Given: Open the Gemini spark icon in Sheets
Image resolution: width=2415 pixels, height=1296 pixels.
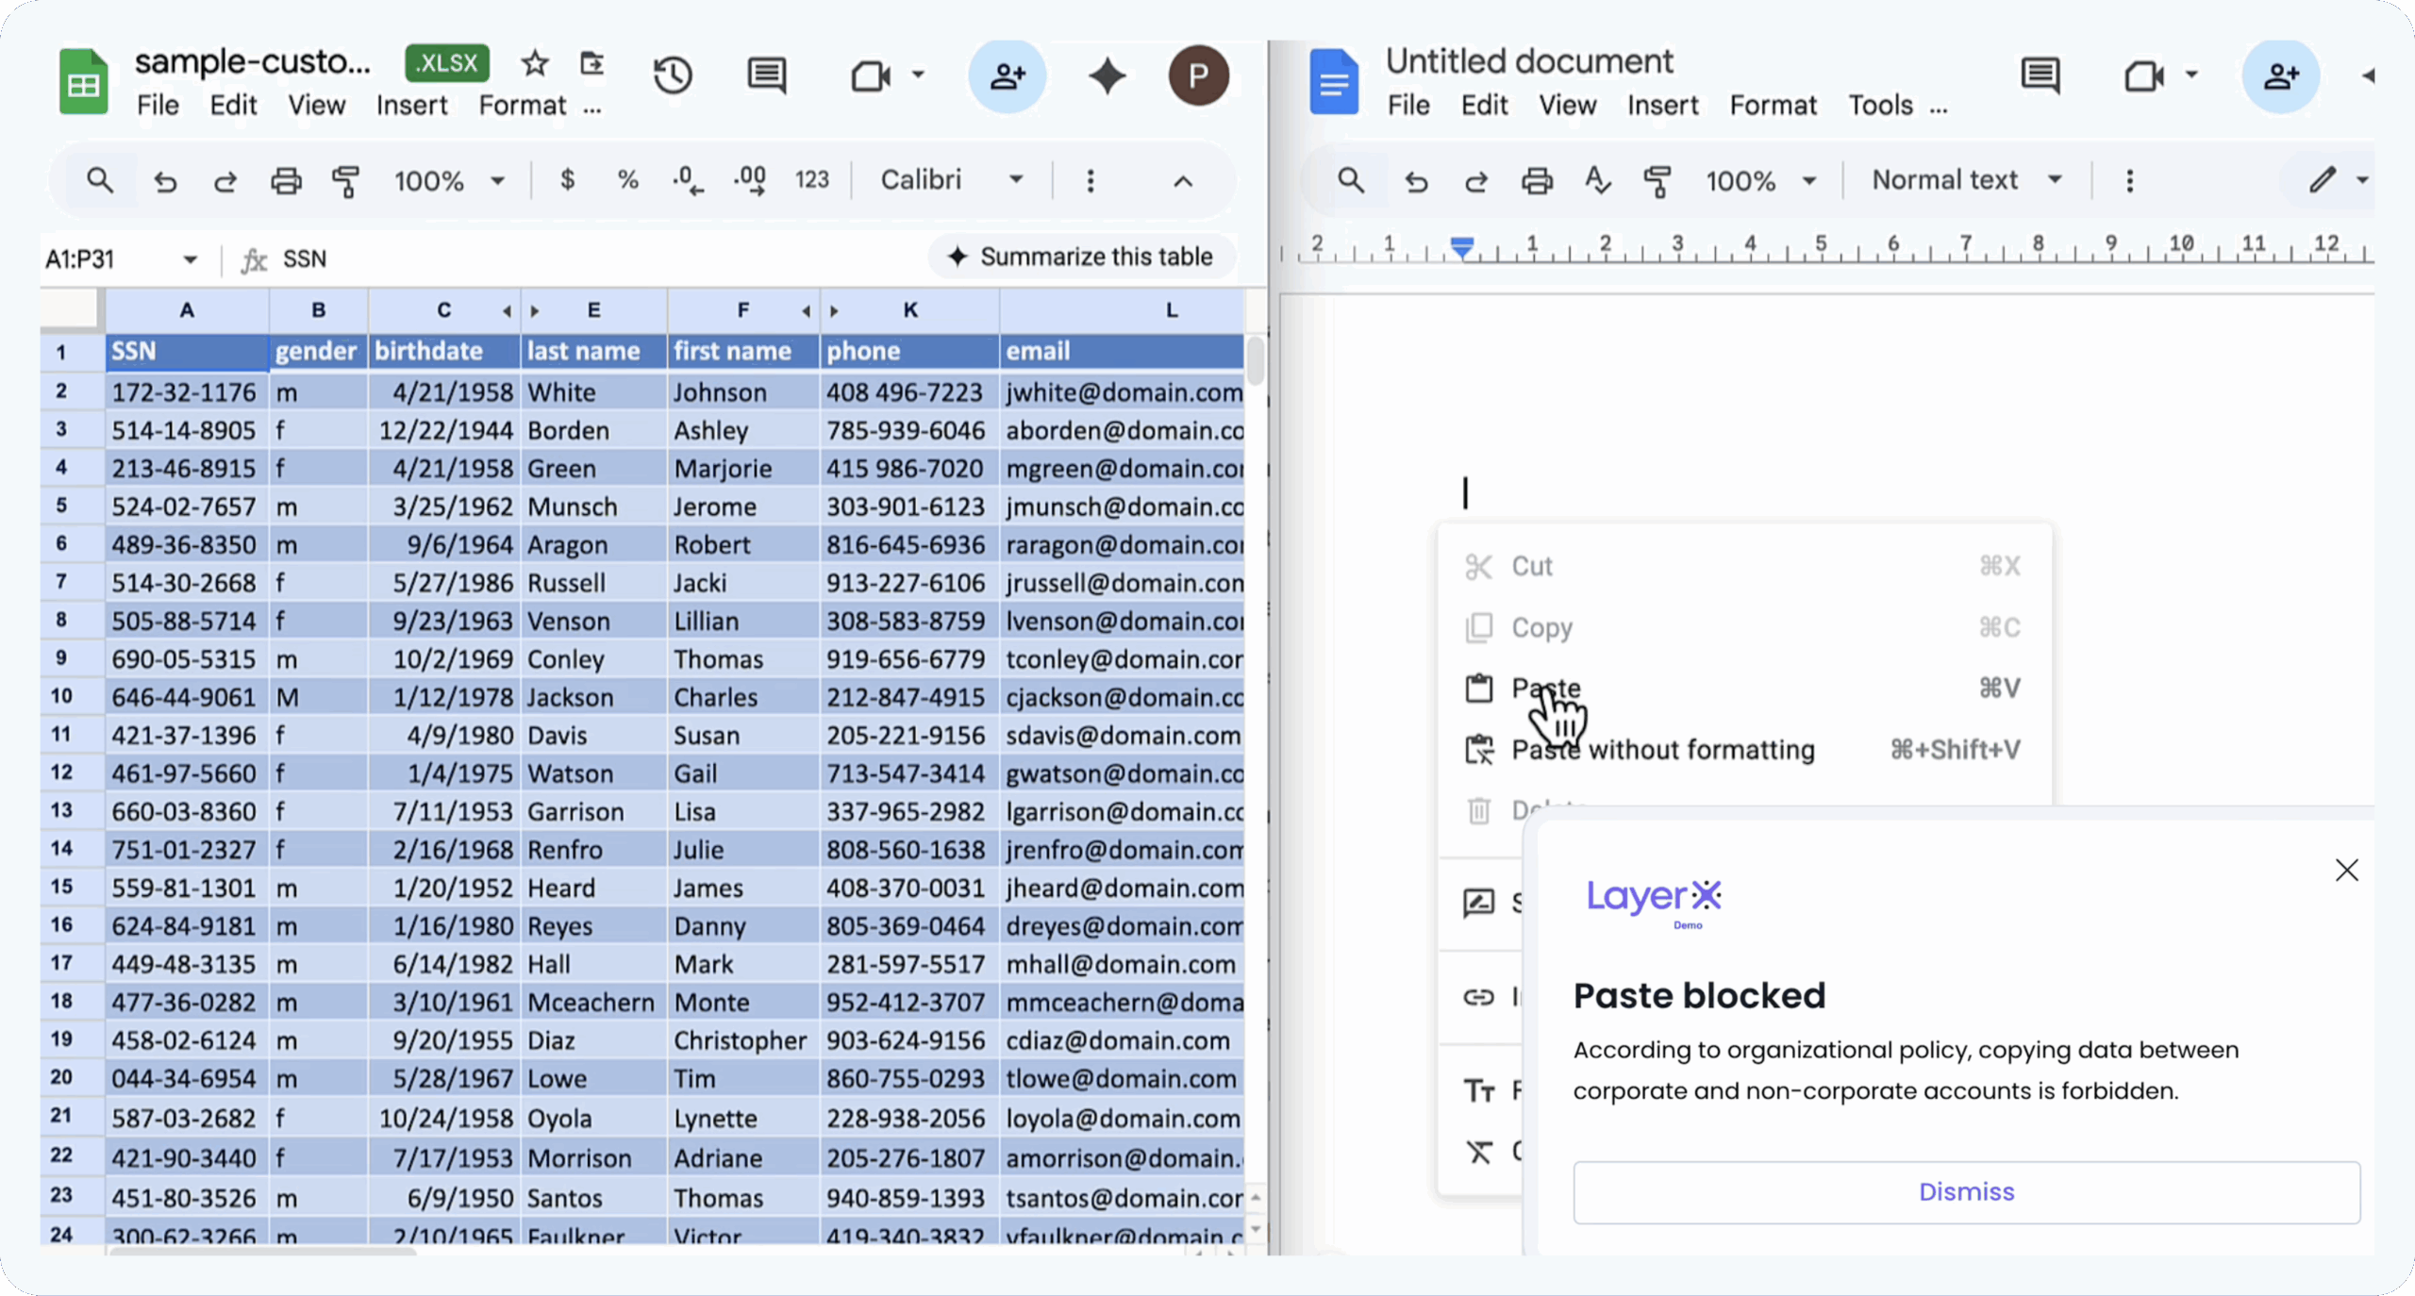Looking at the screenshot, I should click(1107, 75).
